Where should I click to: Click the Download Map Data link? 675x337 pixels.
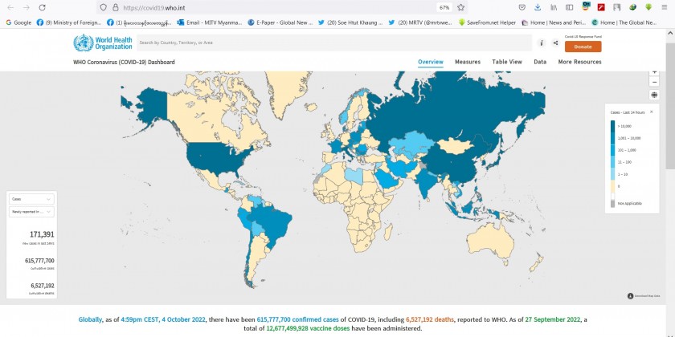tap(643, 296)
